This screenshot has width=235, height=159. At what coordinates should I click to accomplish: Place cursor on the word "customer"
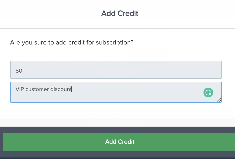37,89
